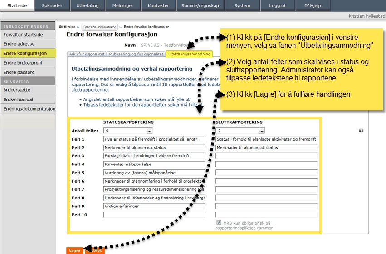This screenshot has width=386, height=254.
Task: Click Startside administrator breadcrumb button
Action: [x=99, y=27]
